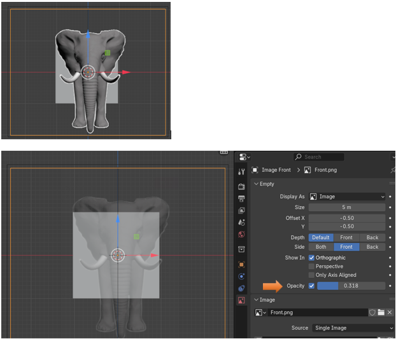Click the Opacity slider
The width and height of the screenshot is (396, 339).
[x=351, y=286]
